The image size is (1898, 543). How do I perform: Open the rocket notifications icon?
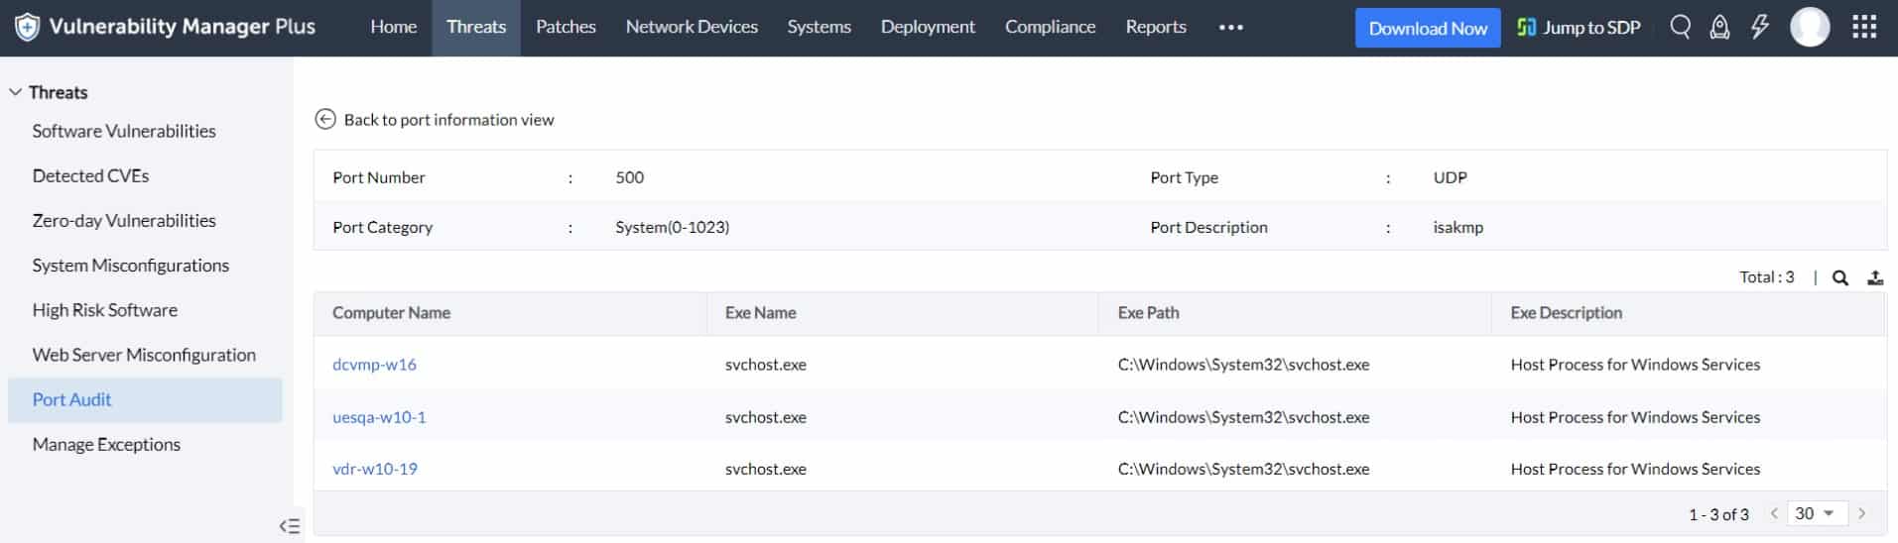click(x=1719, y=28)
